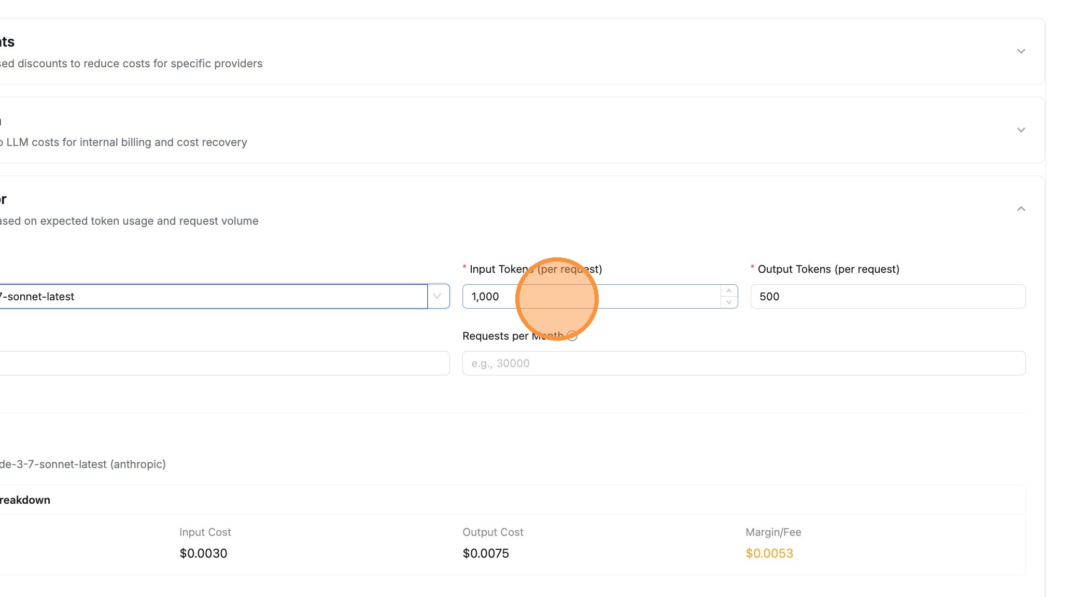Click the Margin/Fee value $0.0053
Image resolution: width=1070 pixels, height=597 pixels.
(x=769, y=553)
